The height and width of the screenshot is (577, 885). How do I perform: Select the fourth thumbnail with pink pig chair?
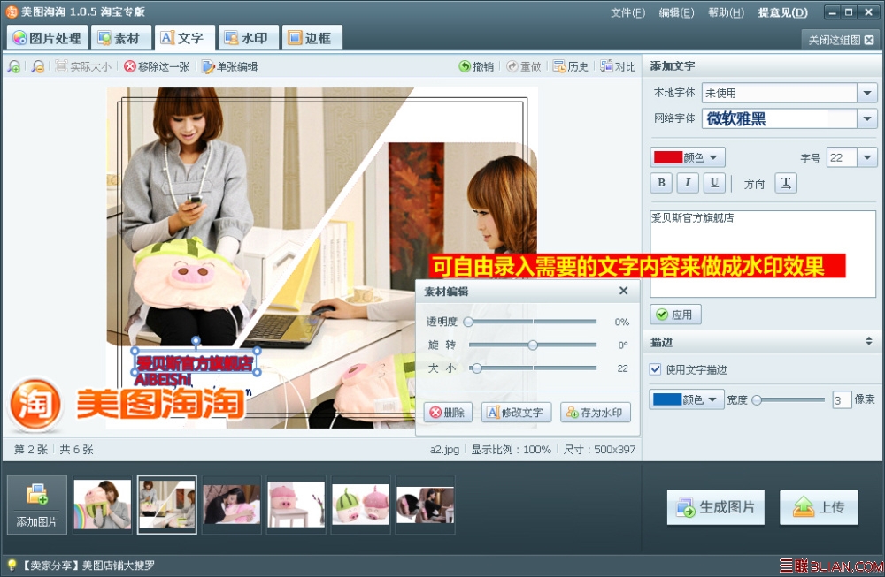[x=296, y=505]
